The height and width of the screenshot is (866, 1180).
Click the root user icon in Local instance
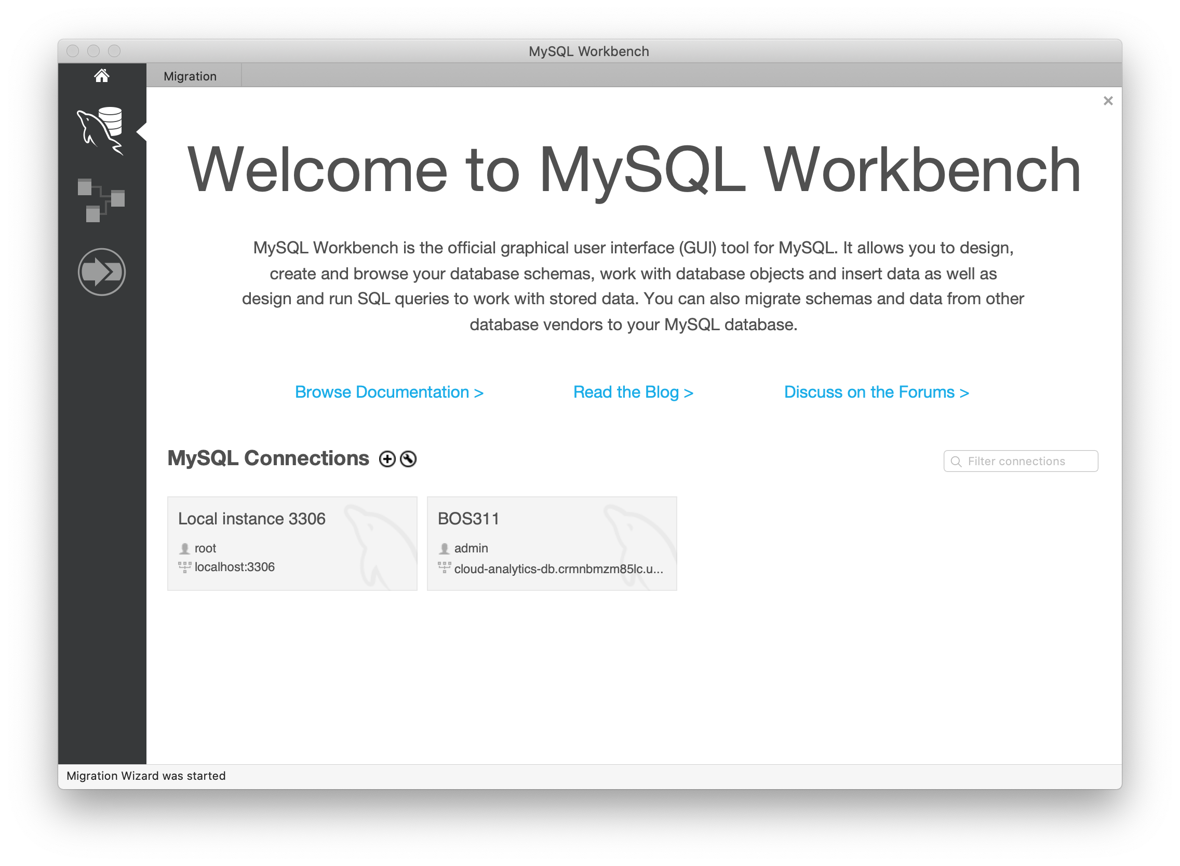tap(184, 548)
